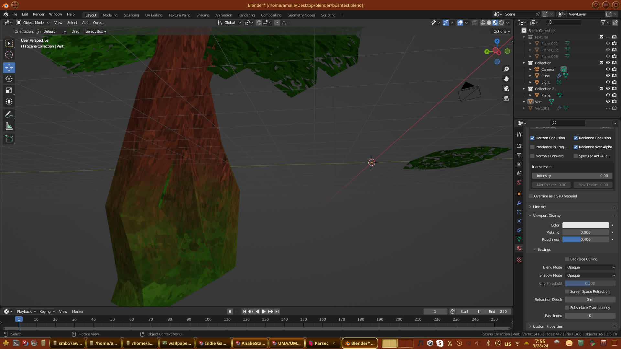Screen dimensions: 621x349
Task: Click the Viewport Display color swatch
Action: pyautogui.click(x=585, y=225)
